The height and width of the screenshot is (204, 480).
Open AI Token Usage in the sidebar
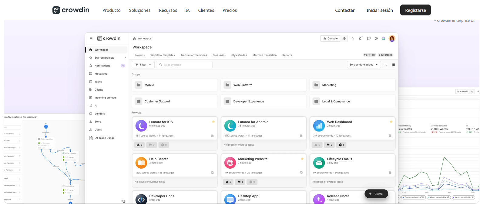coord(106,138)
